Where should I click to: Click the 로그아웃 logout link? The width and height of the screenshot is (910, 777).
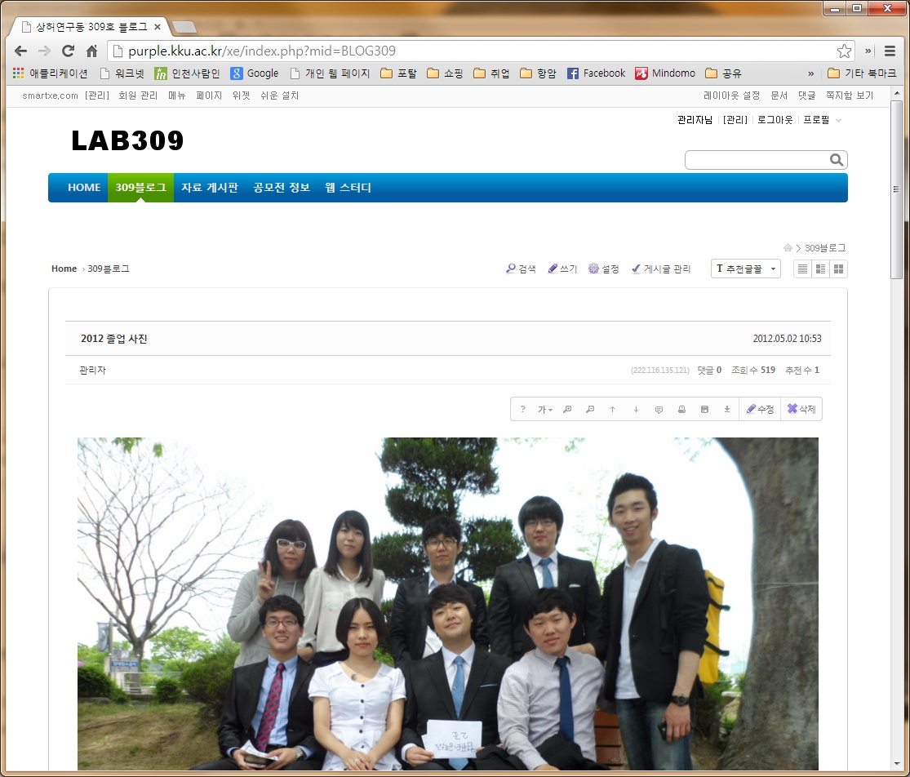pyautogui.click(x=775, y=120)
